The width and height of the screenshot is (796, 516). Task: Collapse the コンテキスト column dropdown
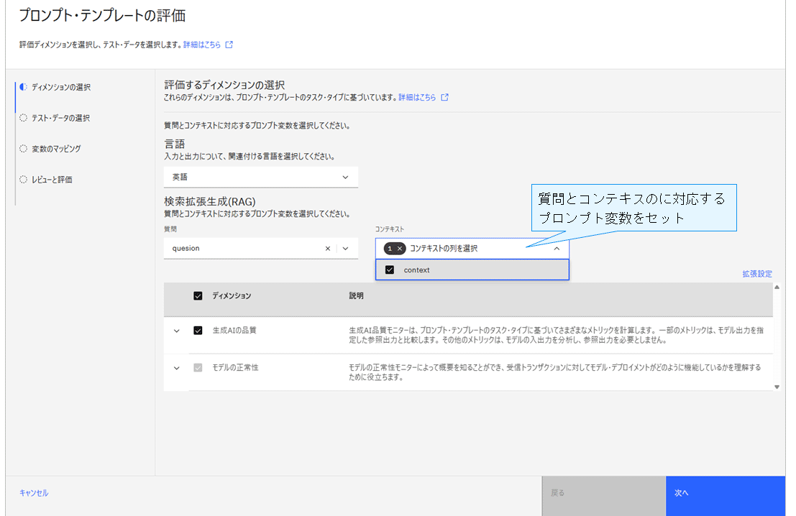(557, 249)
